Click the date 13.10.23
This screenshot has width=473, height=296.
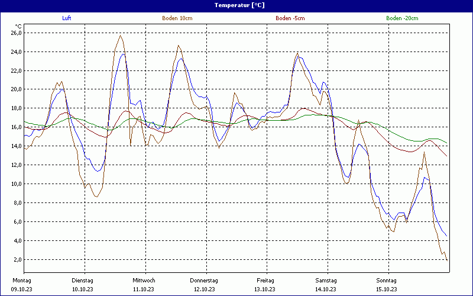point(265,289)
